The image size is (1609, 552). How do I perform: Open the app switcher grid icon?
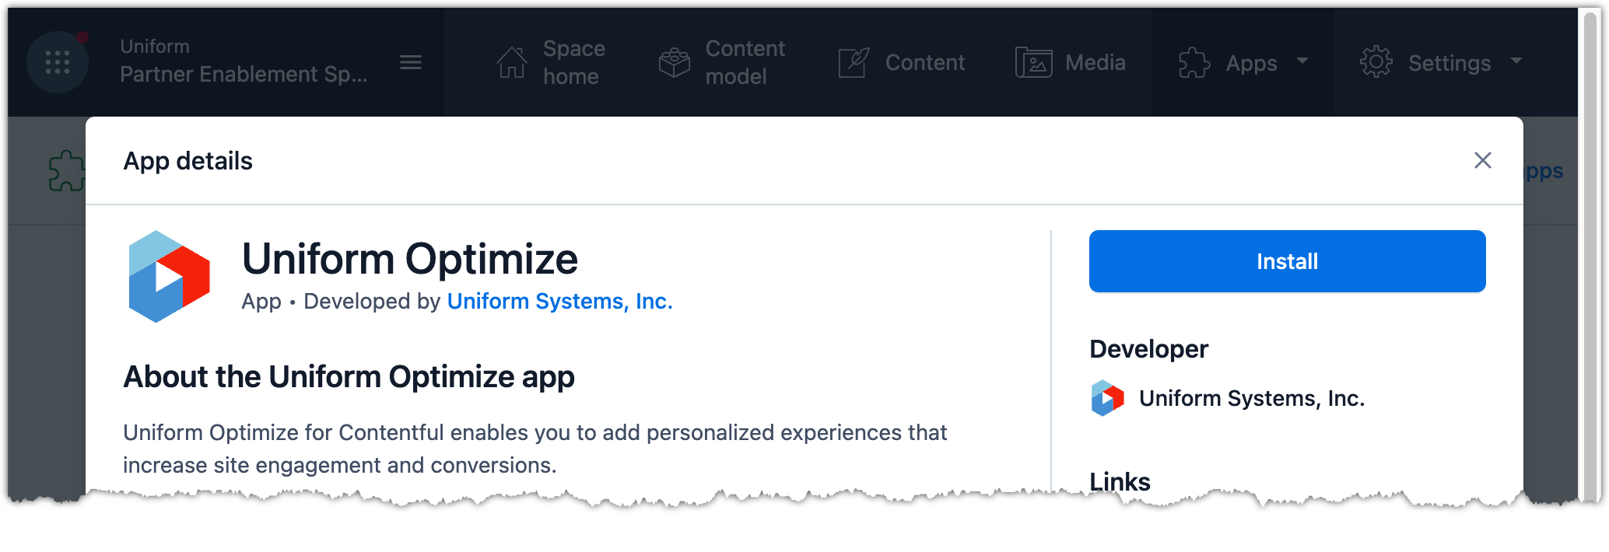coord(57,62)
